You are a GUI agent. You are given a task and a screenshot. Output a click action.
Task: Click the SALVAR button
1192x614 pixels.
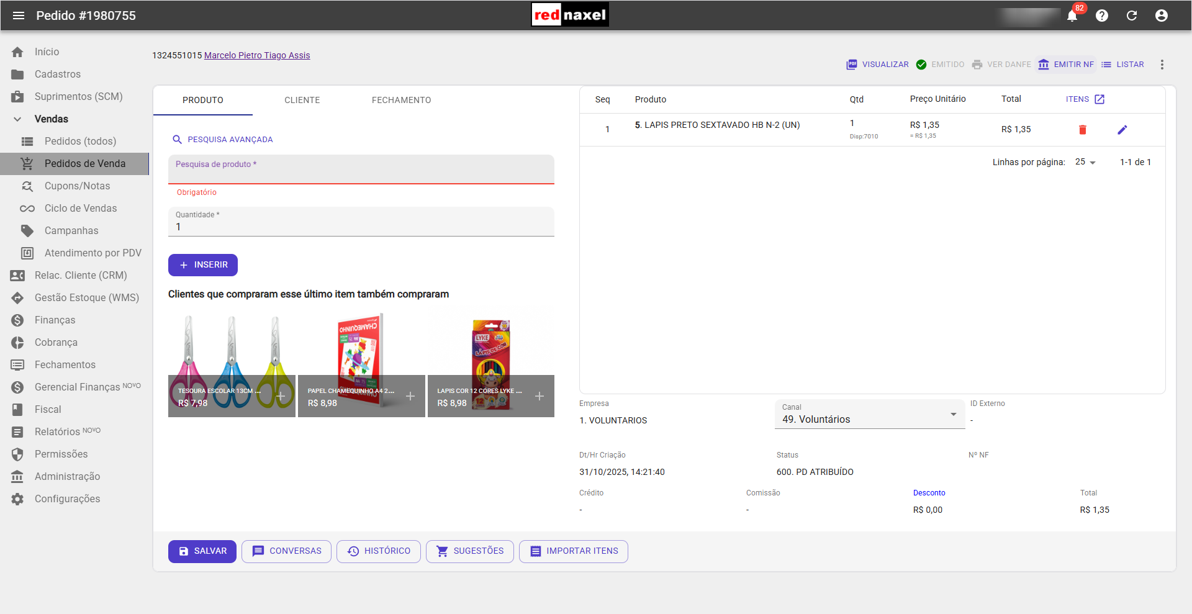coord(202,551)
